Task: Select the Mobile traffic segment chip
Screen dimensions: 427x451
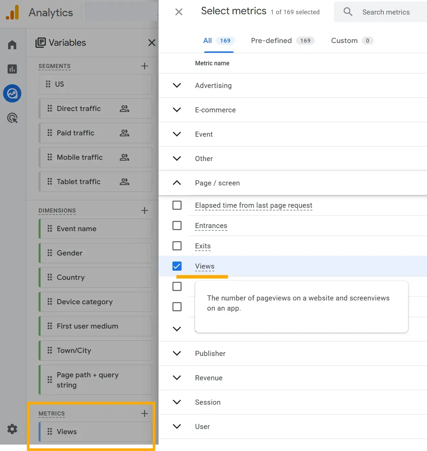Action: point(79,157)
